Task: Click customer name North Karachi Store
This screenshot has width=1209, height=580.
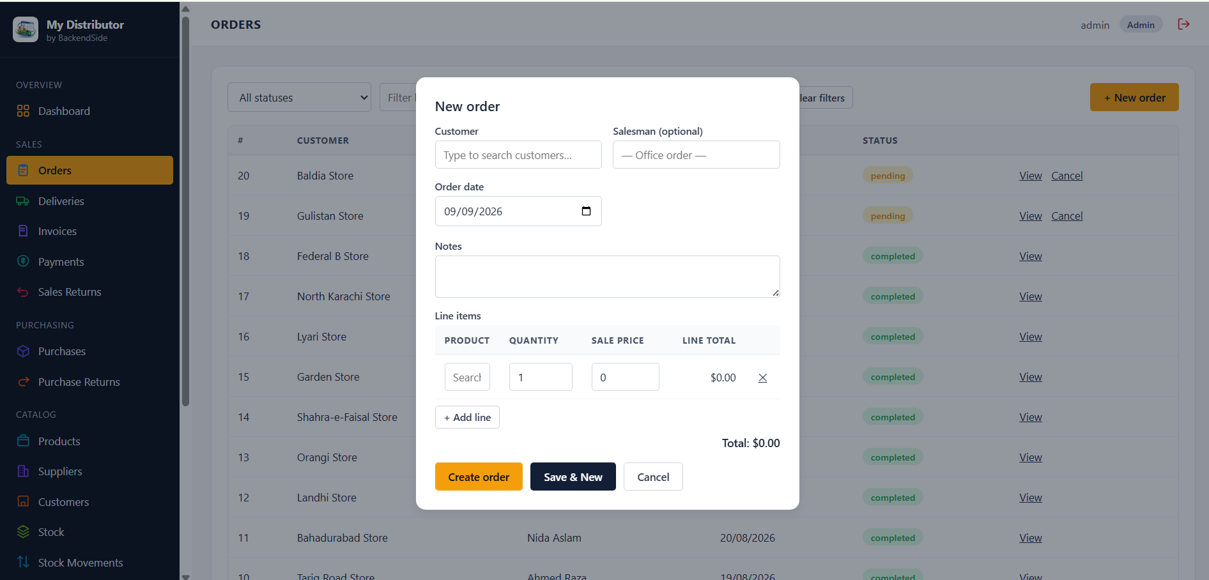Action: 343,296
